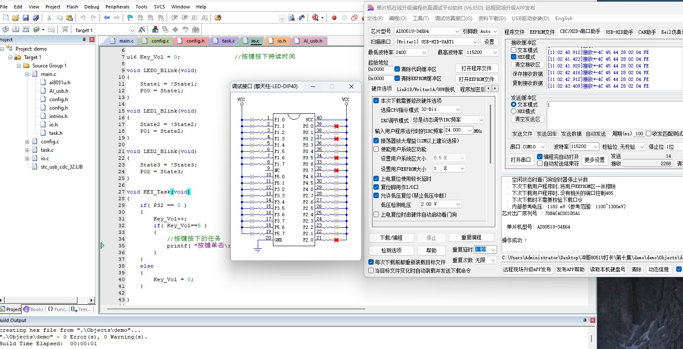Switch to USB-HID助手 tab
The height and width of the screenshot is (349, 683).
tap(619, 32)
